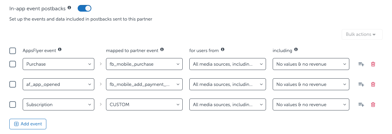Viewport: 392px width, 134px height.
Task: Expand the af_app_opened AppsFlyer event dropdown
Action: point(58,85)
